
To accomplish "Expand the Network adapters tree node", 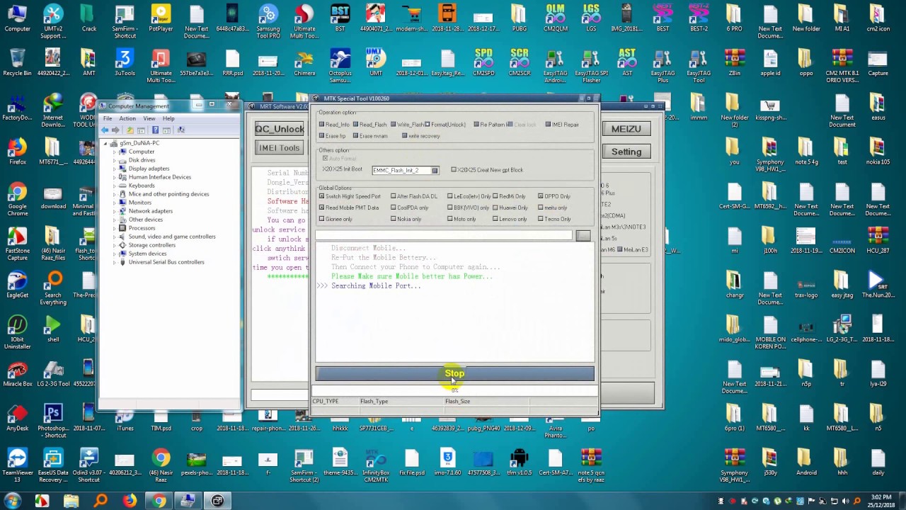I will (x=114, y=211).
